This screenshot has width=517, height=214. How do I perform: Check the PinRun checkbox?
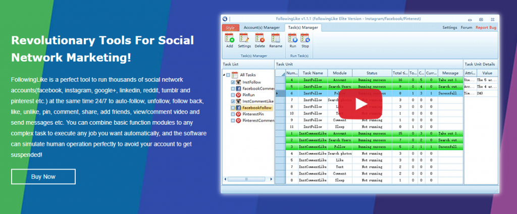[x=233, y=95]
